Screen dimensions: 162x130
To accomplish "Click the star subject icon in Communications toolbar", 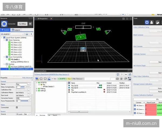I will 122,79.
